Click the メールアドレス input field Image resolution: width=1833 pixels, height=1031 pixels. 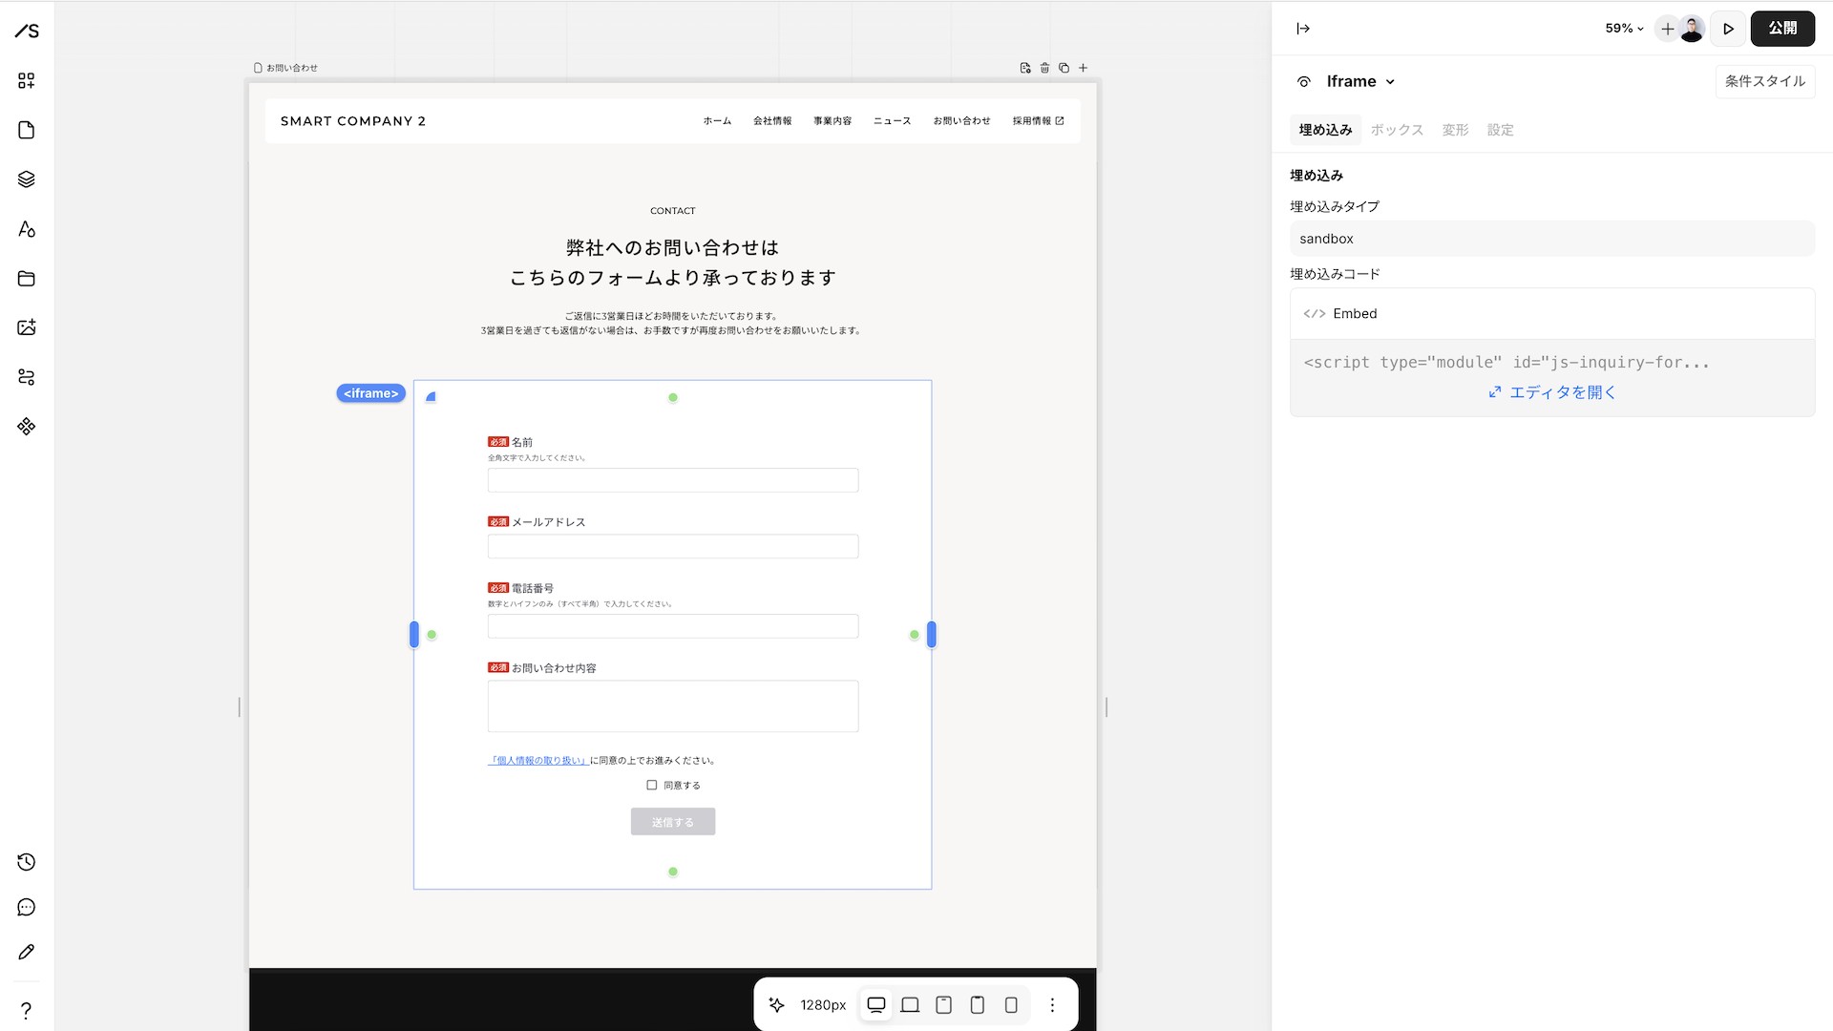[x=673, y=546]
